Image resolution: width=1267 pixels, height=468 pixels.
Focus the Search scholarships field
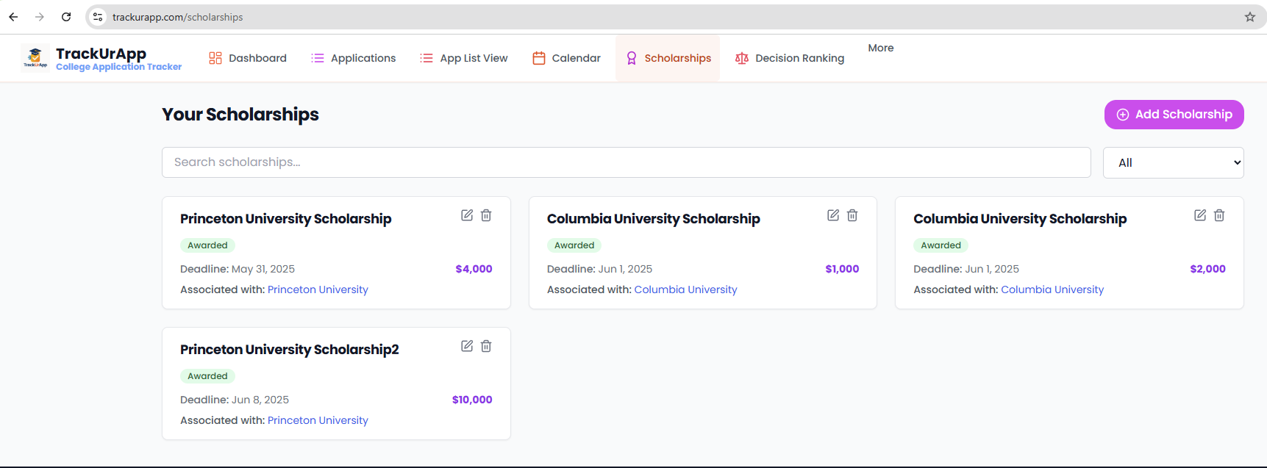click(x=626, y=162)
